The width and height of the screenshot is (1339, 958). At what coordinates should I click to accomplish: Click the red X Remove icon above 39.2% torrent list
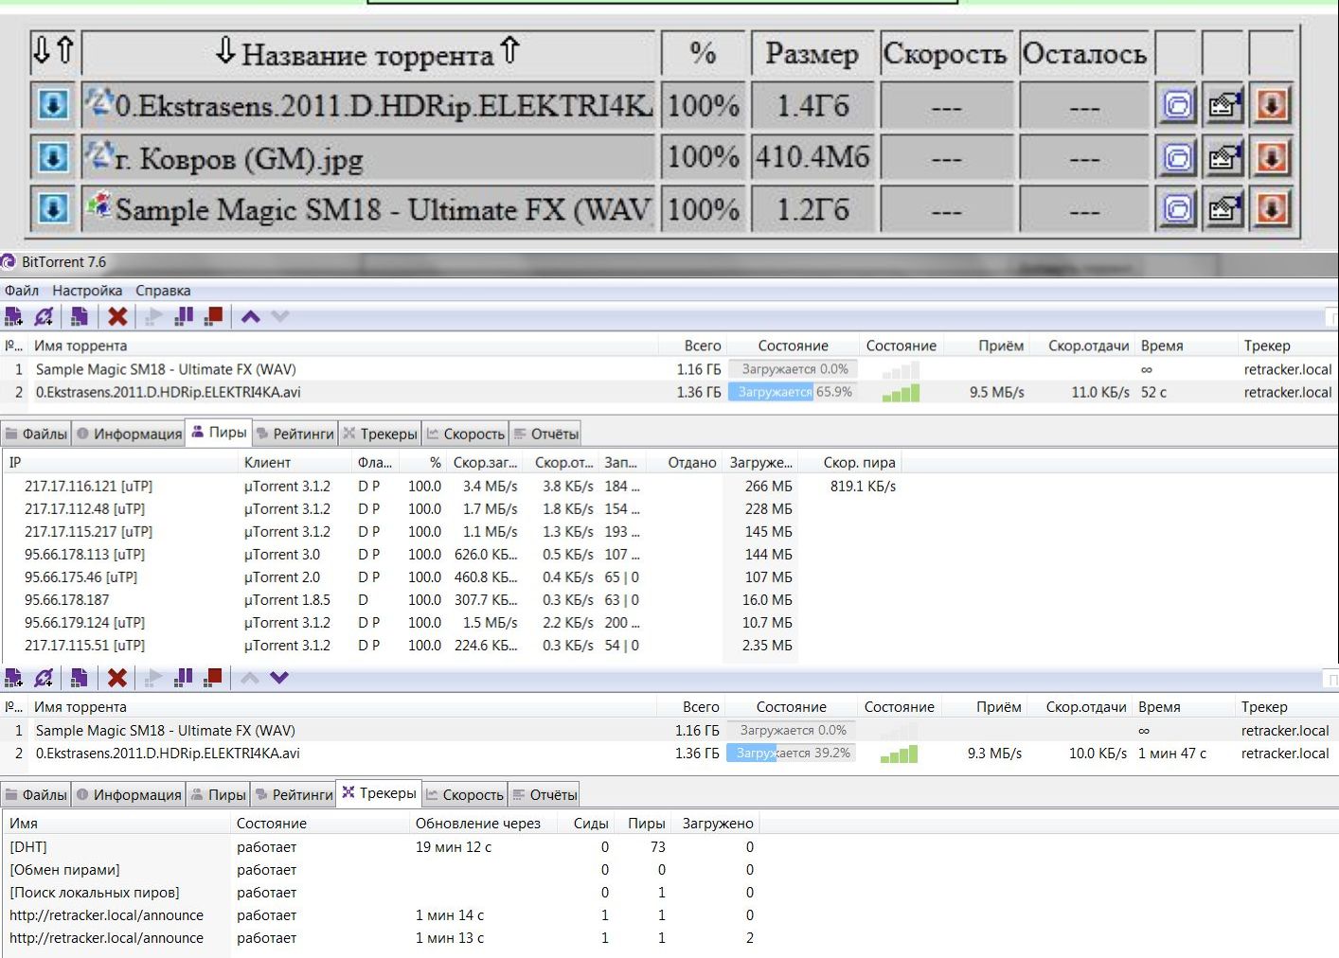coord(117,677)
